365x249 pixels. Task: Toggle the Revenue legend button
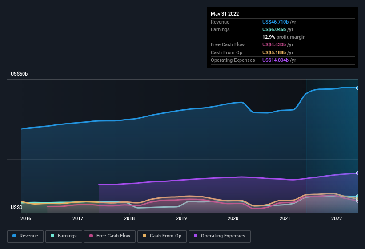coord(25,236)
